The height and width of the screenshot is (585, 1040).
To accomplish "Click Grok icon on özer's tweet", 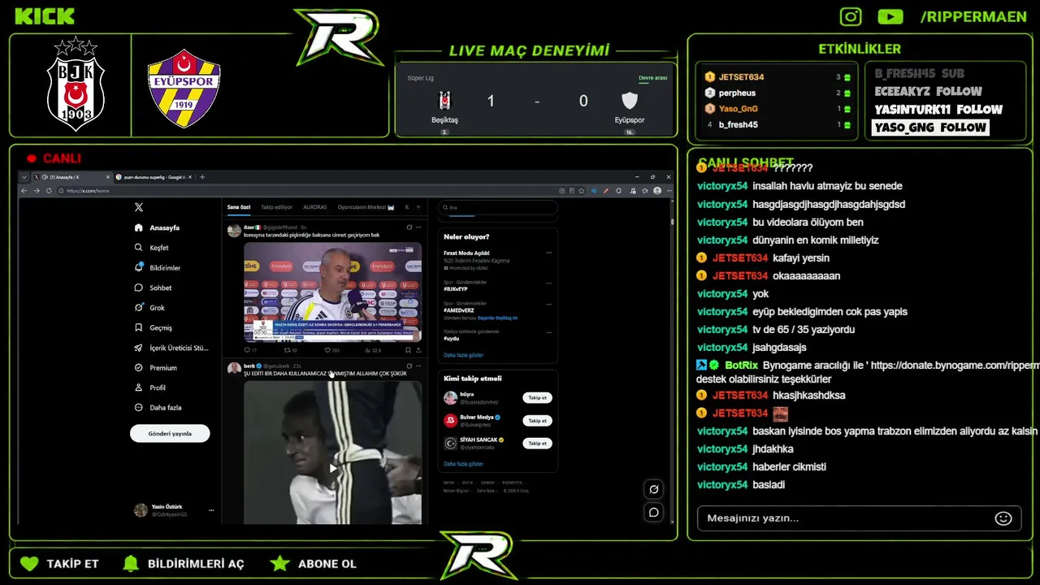I will [x=409, y=227].
